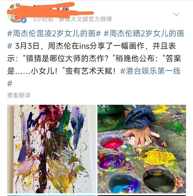Open the partially visible bottom-right image
This screenshot has height=196, width=193.
point(142,195)
